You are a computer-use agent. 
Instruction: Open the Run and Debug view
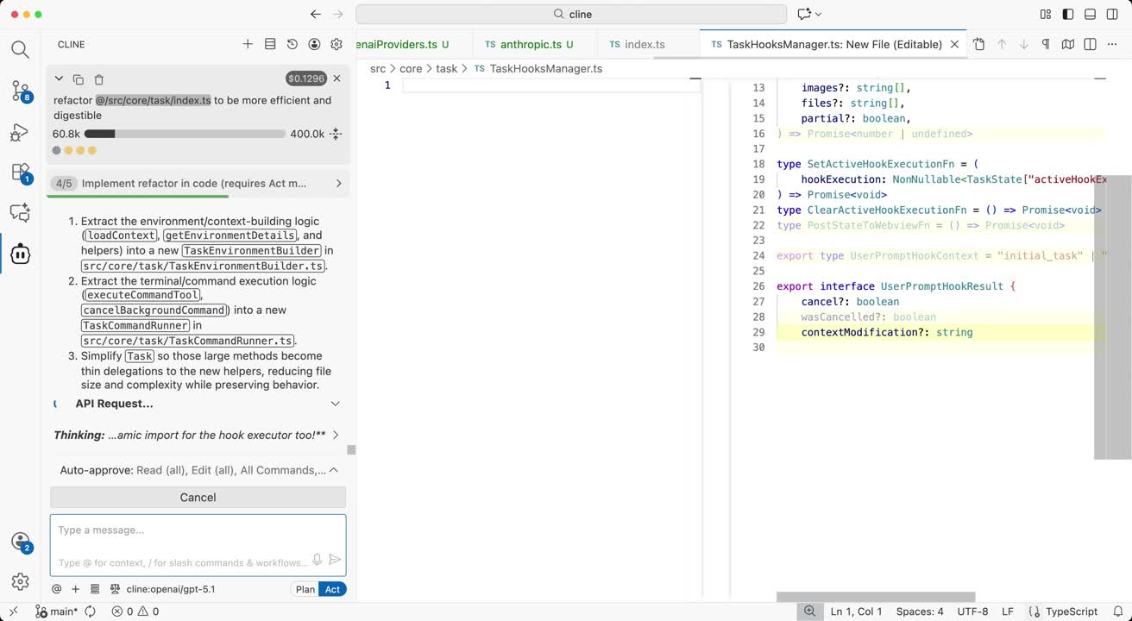(x=20, y=132)
